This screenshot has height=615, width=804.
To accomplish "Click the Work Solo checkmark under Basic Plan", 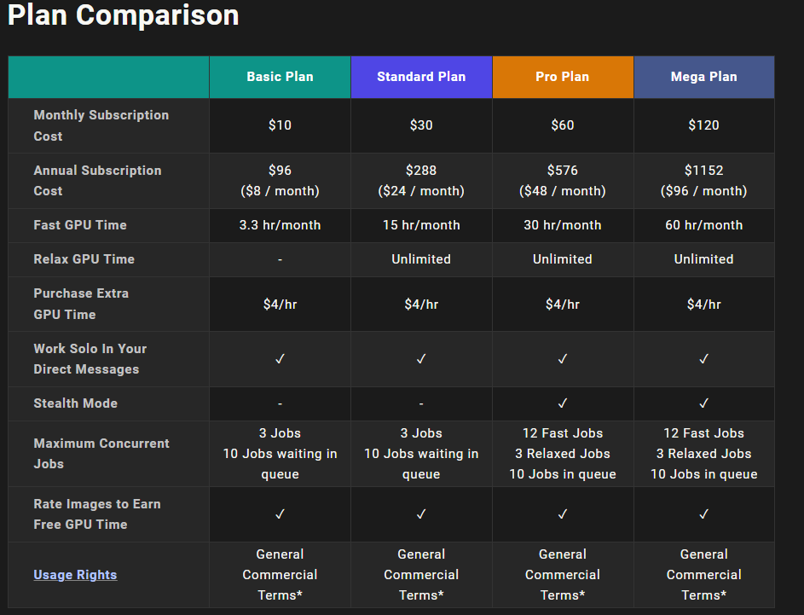I will [x=280, y=359].
